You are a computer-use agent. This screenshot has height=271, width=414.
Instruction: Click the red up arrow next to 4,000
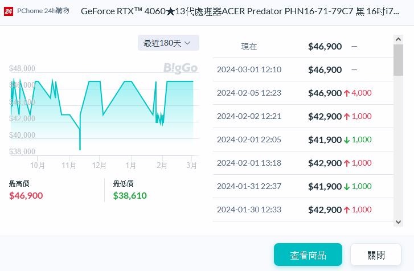pyautogui.click(x=347, y=93)
